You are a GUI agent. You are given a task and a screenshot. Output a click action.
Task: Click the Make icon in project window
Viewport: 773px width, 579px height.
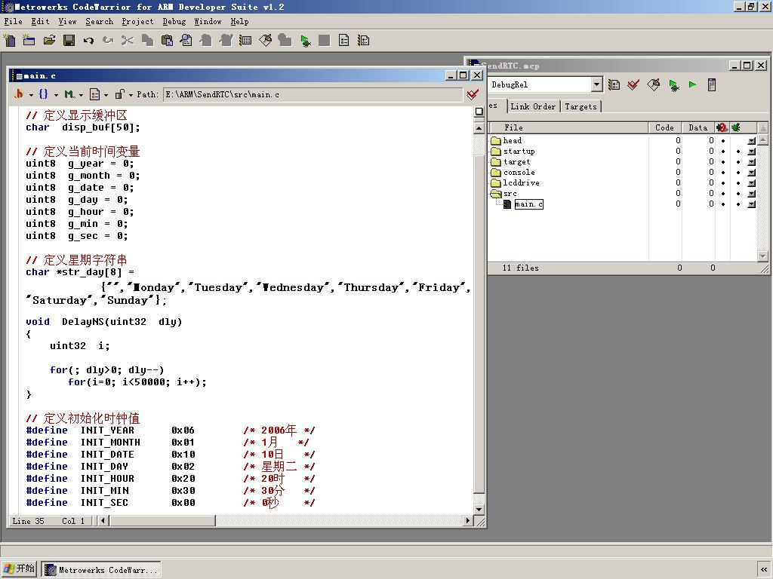654,85
